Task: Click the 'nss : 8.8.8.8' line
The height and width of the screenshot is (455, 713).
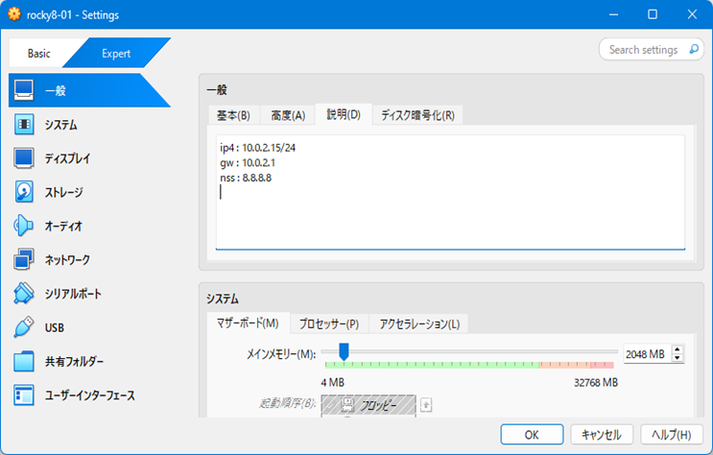Action: (x=246, y=178)
